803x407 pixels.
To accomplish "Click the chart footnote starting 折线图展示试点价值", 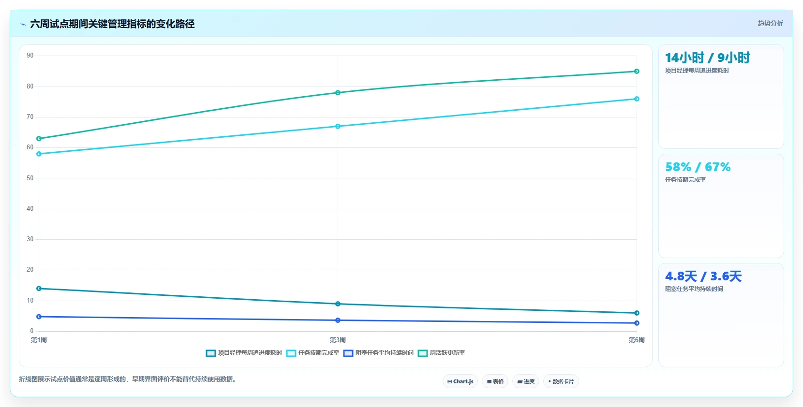I will (x=128, y=379).
